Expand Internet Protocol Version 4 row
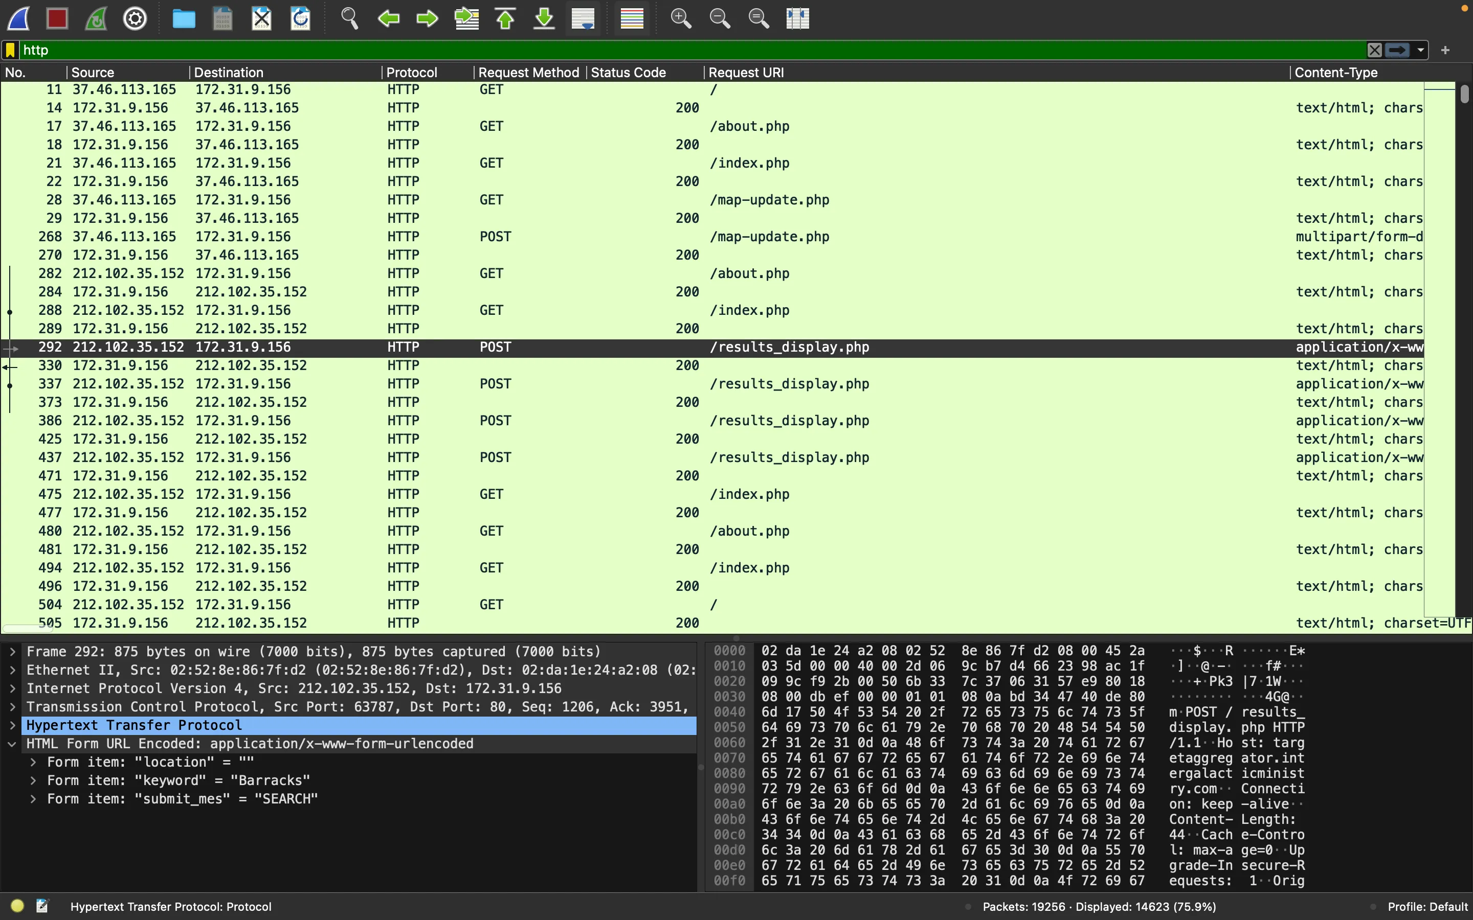1473x920 pixels. [12, 688]
